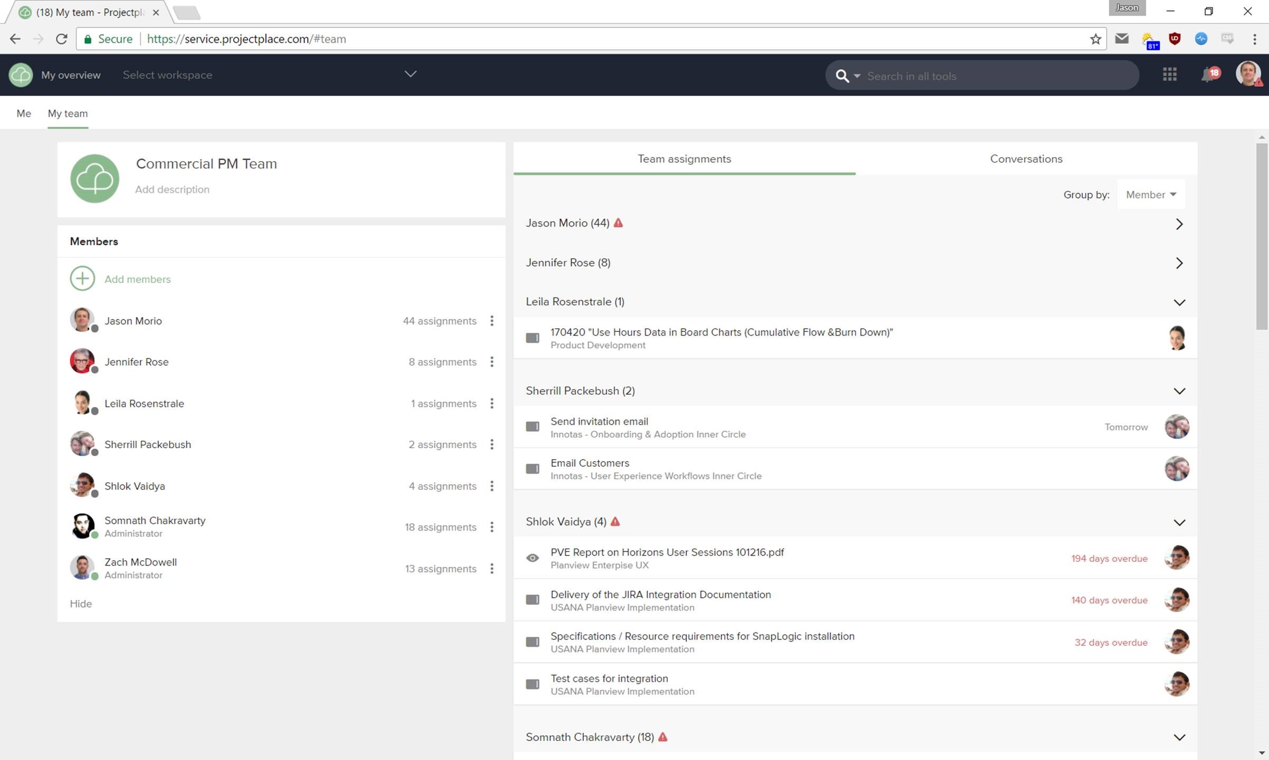1269x760 pixels.
Task: Click the browser back arrow
Action: 15,39
